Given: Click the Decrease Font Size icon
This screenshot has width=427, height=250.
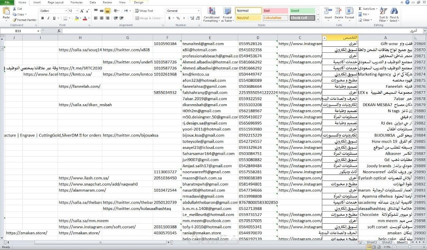Looking at the screenshot, I should point(87,11).
